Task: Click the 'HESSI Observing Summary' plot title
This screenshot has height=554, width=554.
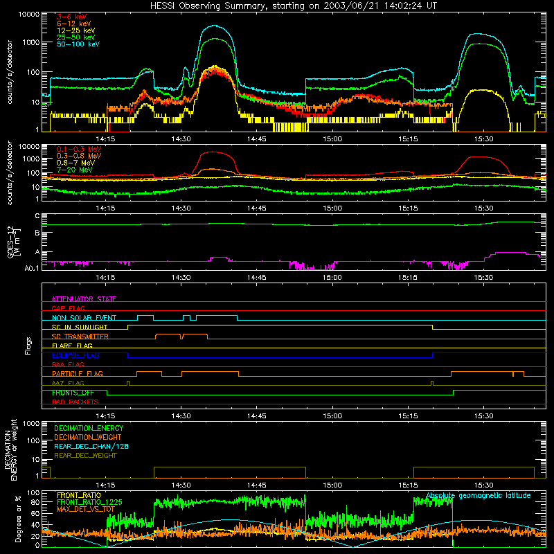Action: click(293, 6)
